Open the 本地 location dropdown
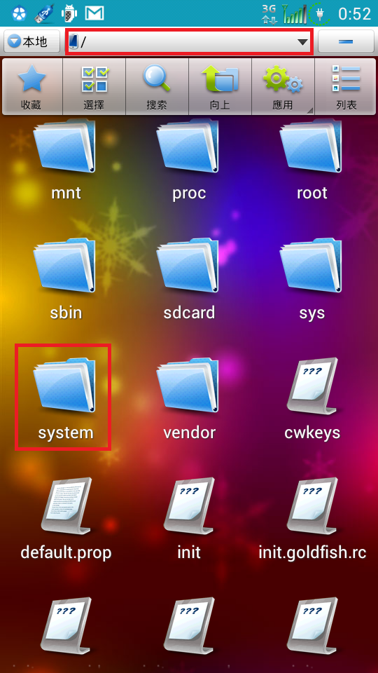Viewport: 378px width, 673px height. [32, 41]
